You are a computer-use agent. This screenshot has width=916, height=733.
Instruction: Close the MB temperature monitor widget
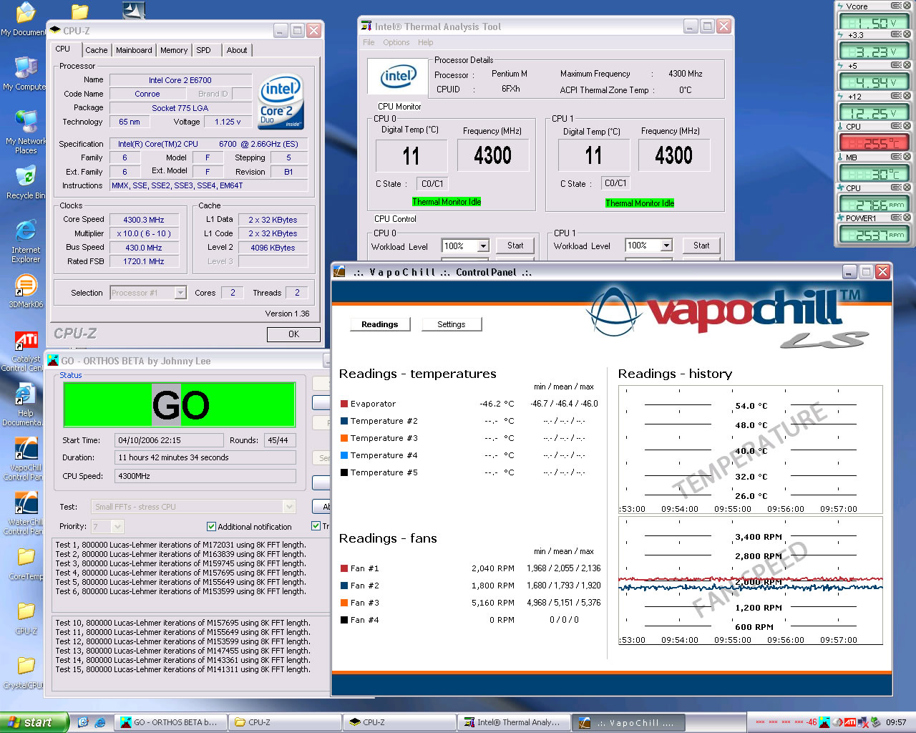(x=907, y=157)
